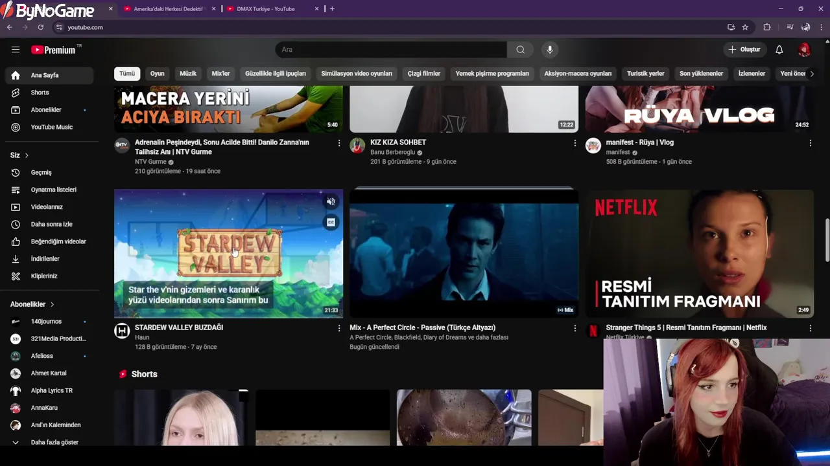Open Abonelikler in sidebar
830x466 pixels.
coord(49,110)
